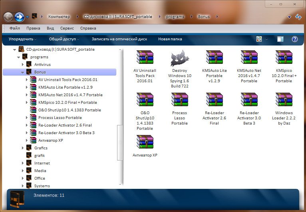Toggle the preview pane icon
Image resolution: width=306 pixels, height=212 pixels.
click(280, 39)
